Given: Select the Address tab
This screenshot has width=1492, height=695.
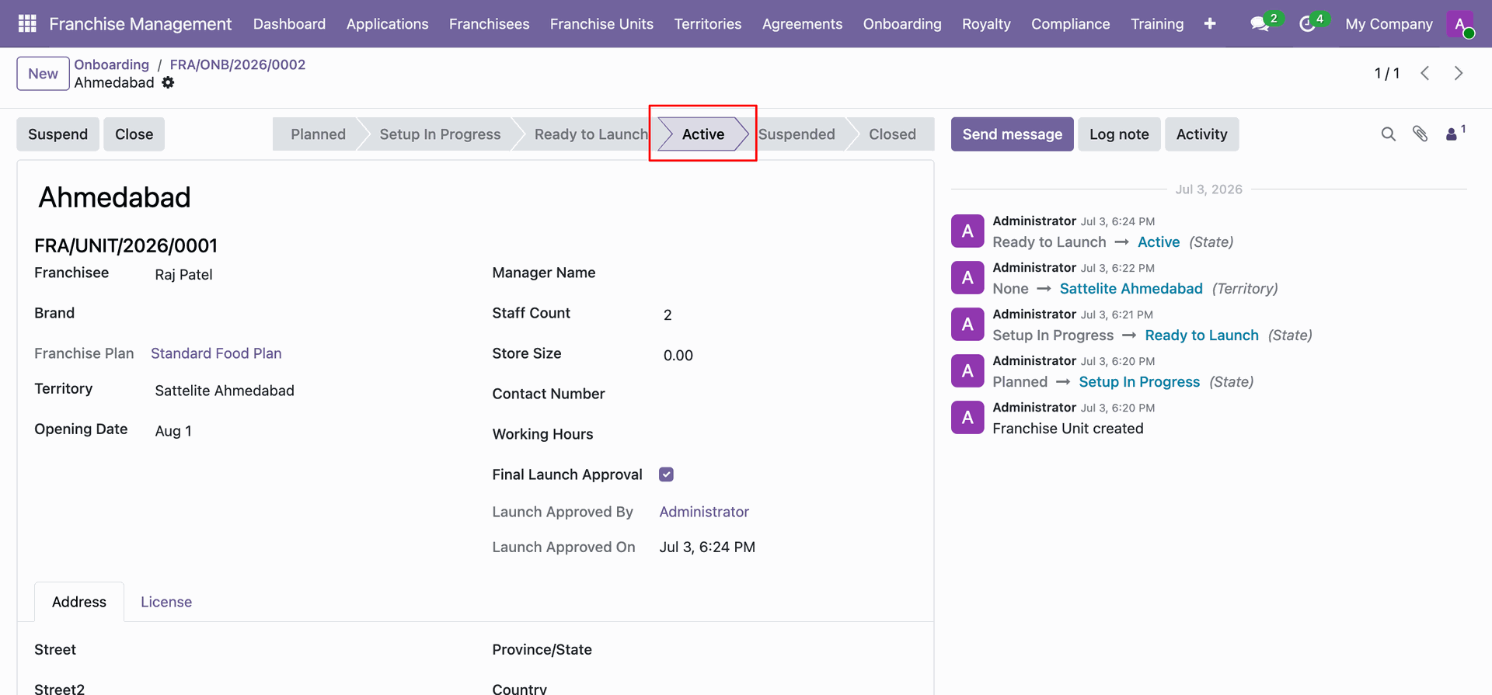Looking at the screenshot, I should point(79,602).
